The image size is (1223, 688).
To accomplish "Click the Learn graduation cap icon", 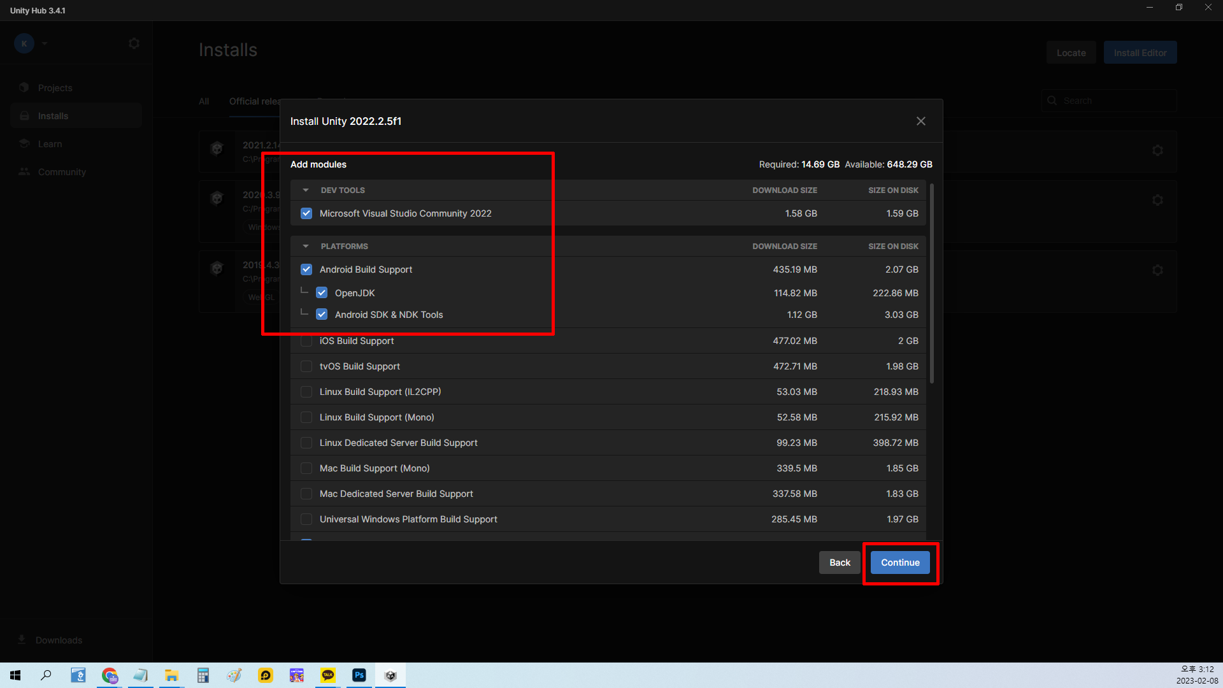I will [24, 143].
